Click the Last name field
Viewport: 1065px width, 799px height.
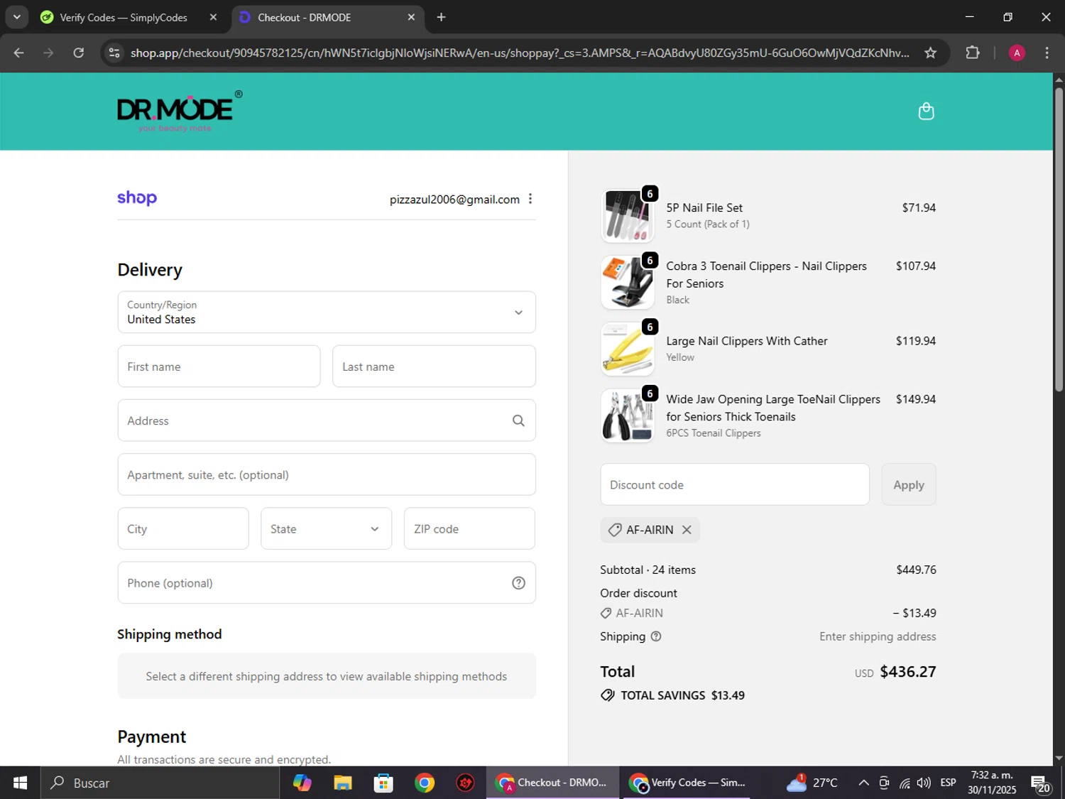(x=434, y=366)
